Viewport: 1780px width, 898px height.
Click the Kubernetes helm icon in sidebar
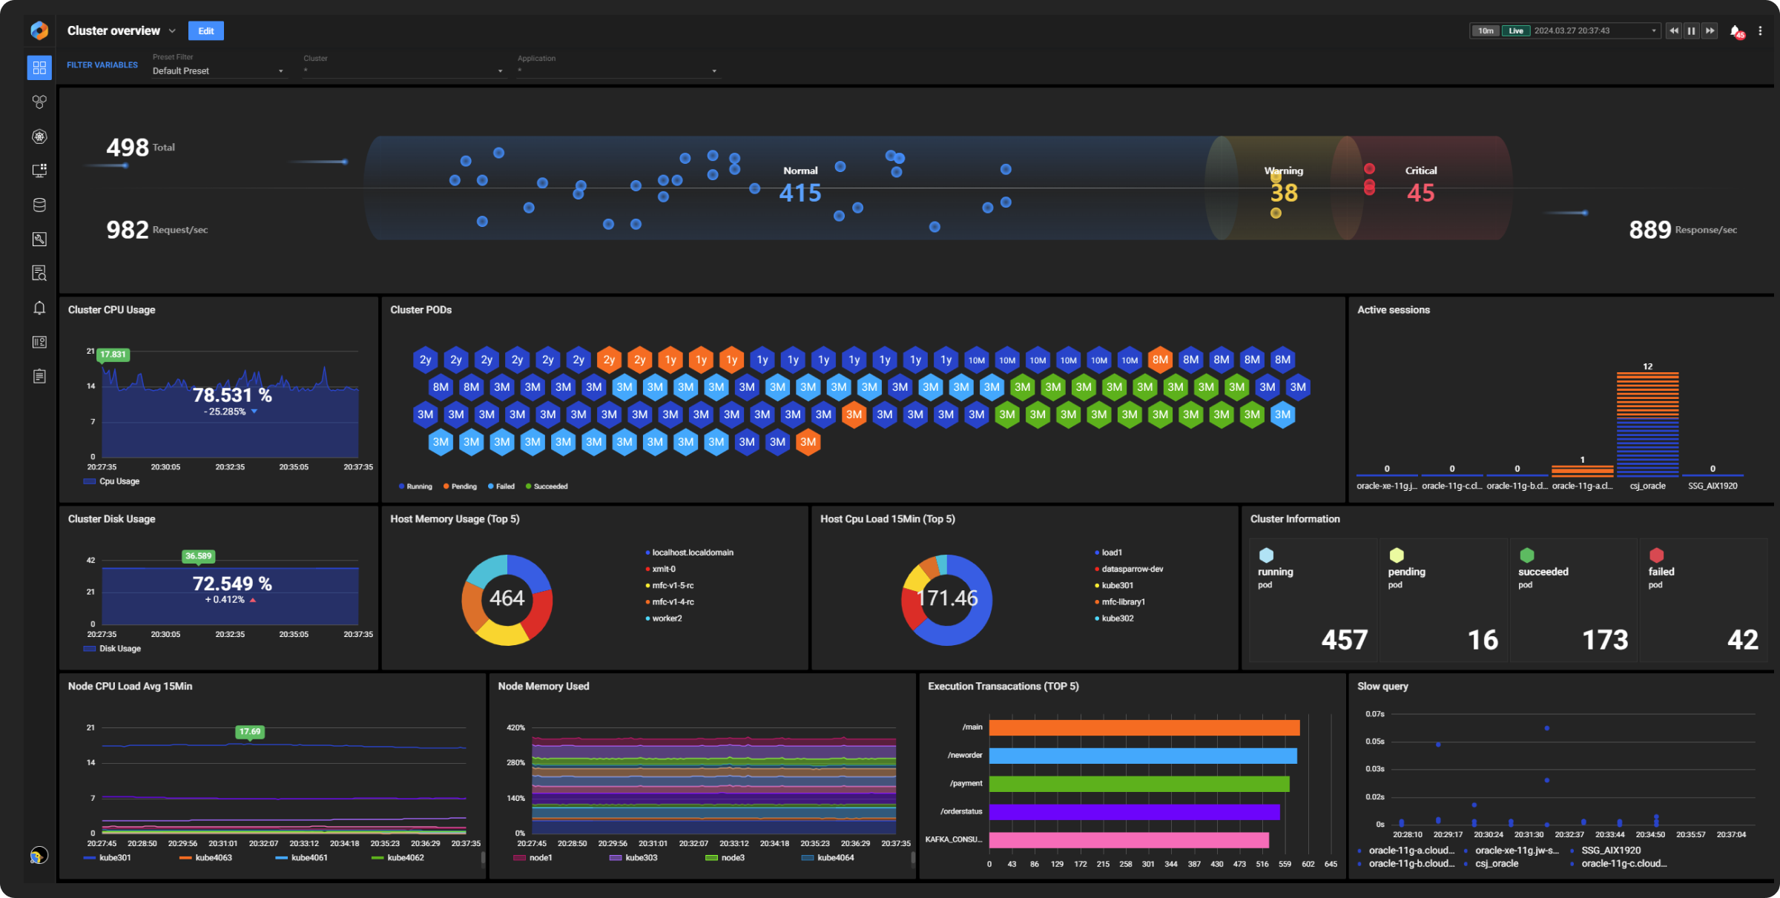pos(39,136)
